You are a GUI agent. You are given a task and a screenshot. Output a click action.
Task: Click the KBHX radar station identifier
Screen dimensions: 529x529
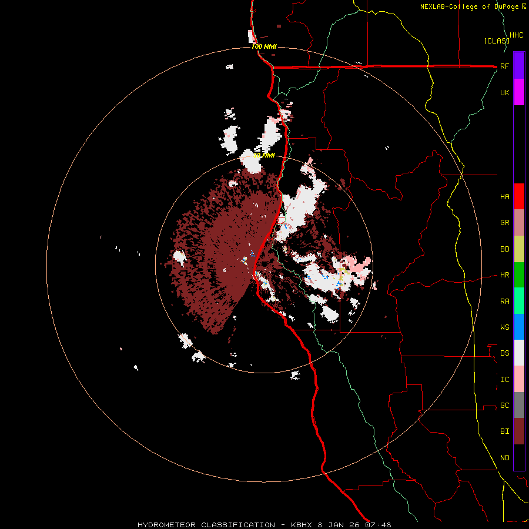[x=303, y=525]
